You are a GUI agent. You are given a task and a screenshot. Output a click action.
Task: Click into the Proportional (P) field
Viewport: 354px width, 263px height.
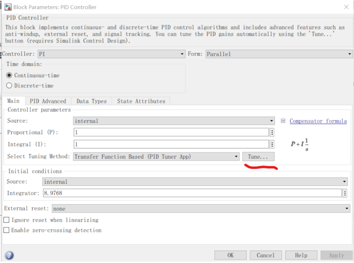tap(171, 132)
